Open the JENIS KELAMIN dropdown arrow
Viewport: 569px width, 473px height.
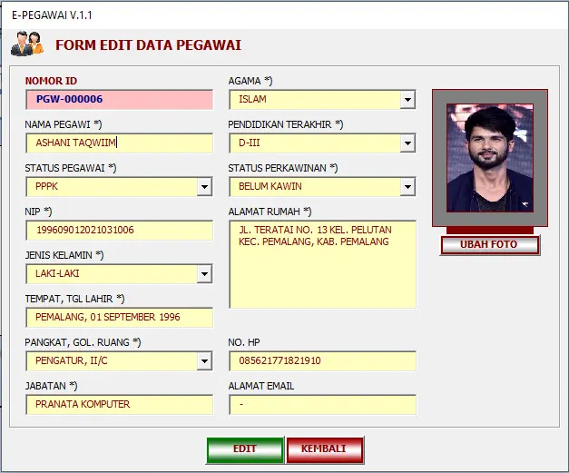click(205, 273)
